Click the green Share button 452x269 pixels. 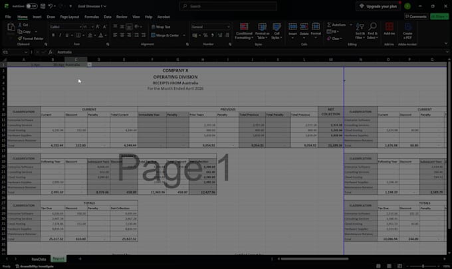point(439,17)
